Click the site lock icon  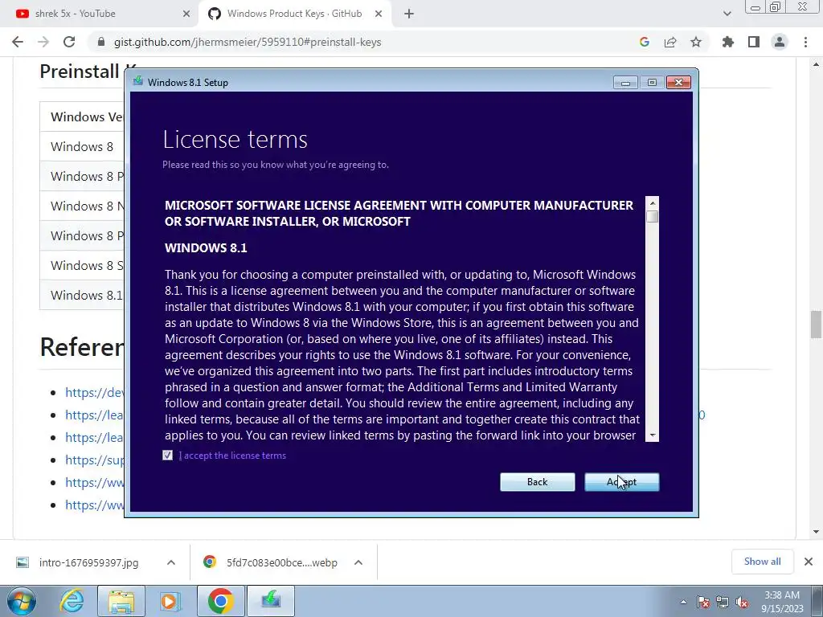(101, 42)
